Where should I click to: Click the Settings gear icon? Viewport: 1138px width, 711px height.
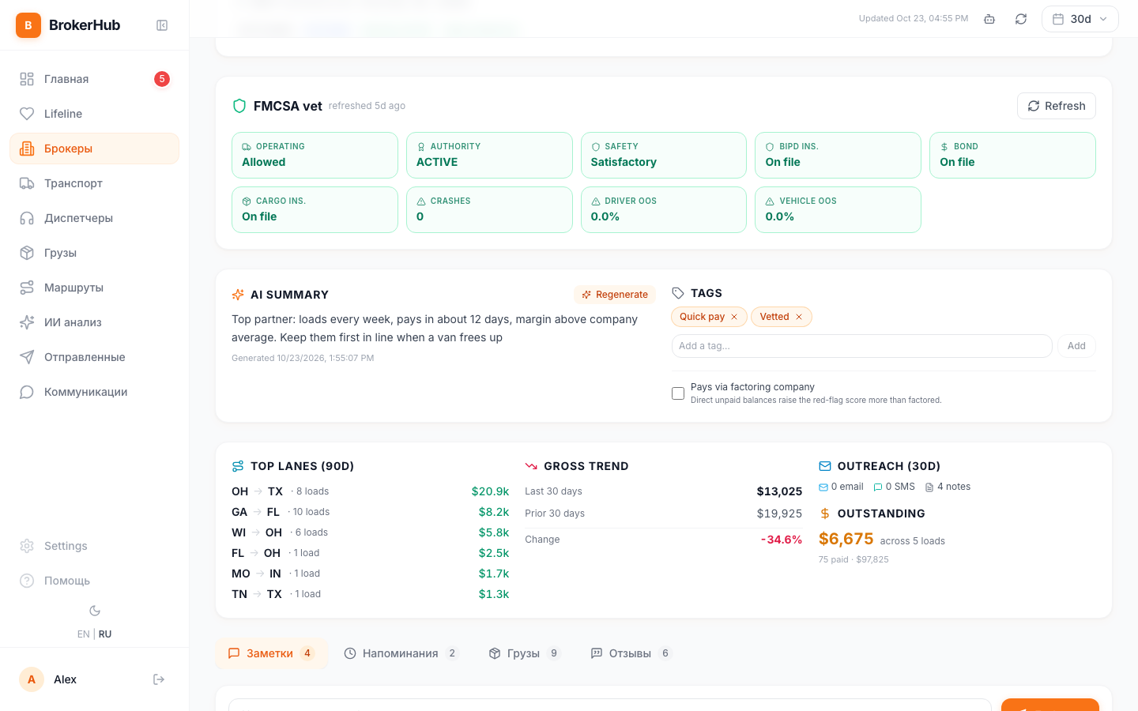coord(27,546)
